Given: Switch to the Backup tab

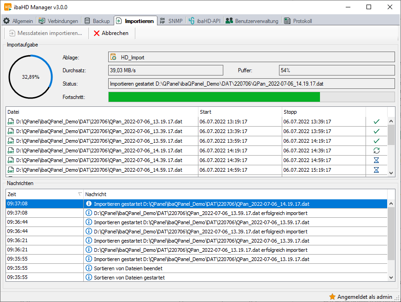Looking at the screenshot, I should pos(97,21).
